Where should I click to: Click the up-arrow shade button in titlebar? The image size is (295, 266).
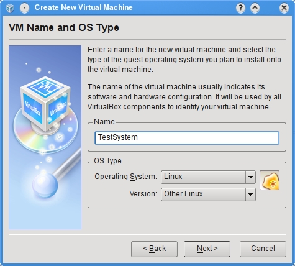pos(255,8)
